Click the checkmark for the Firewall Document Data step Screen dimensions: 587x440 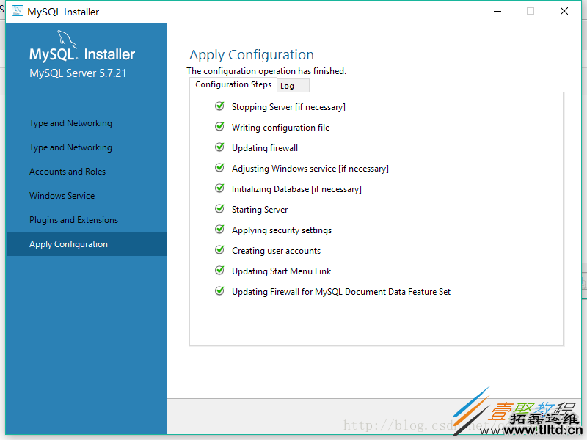[x=219, y=291]
